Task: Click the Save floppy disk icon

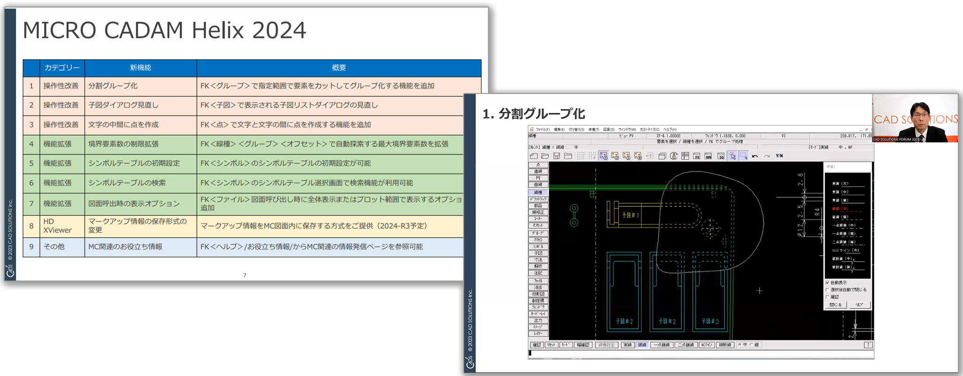Action: (x=557, y=156)
